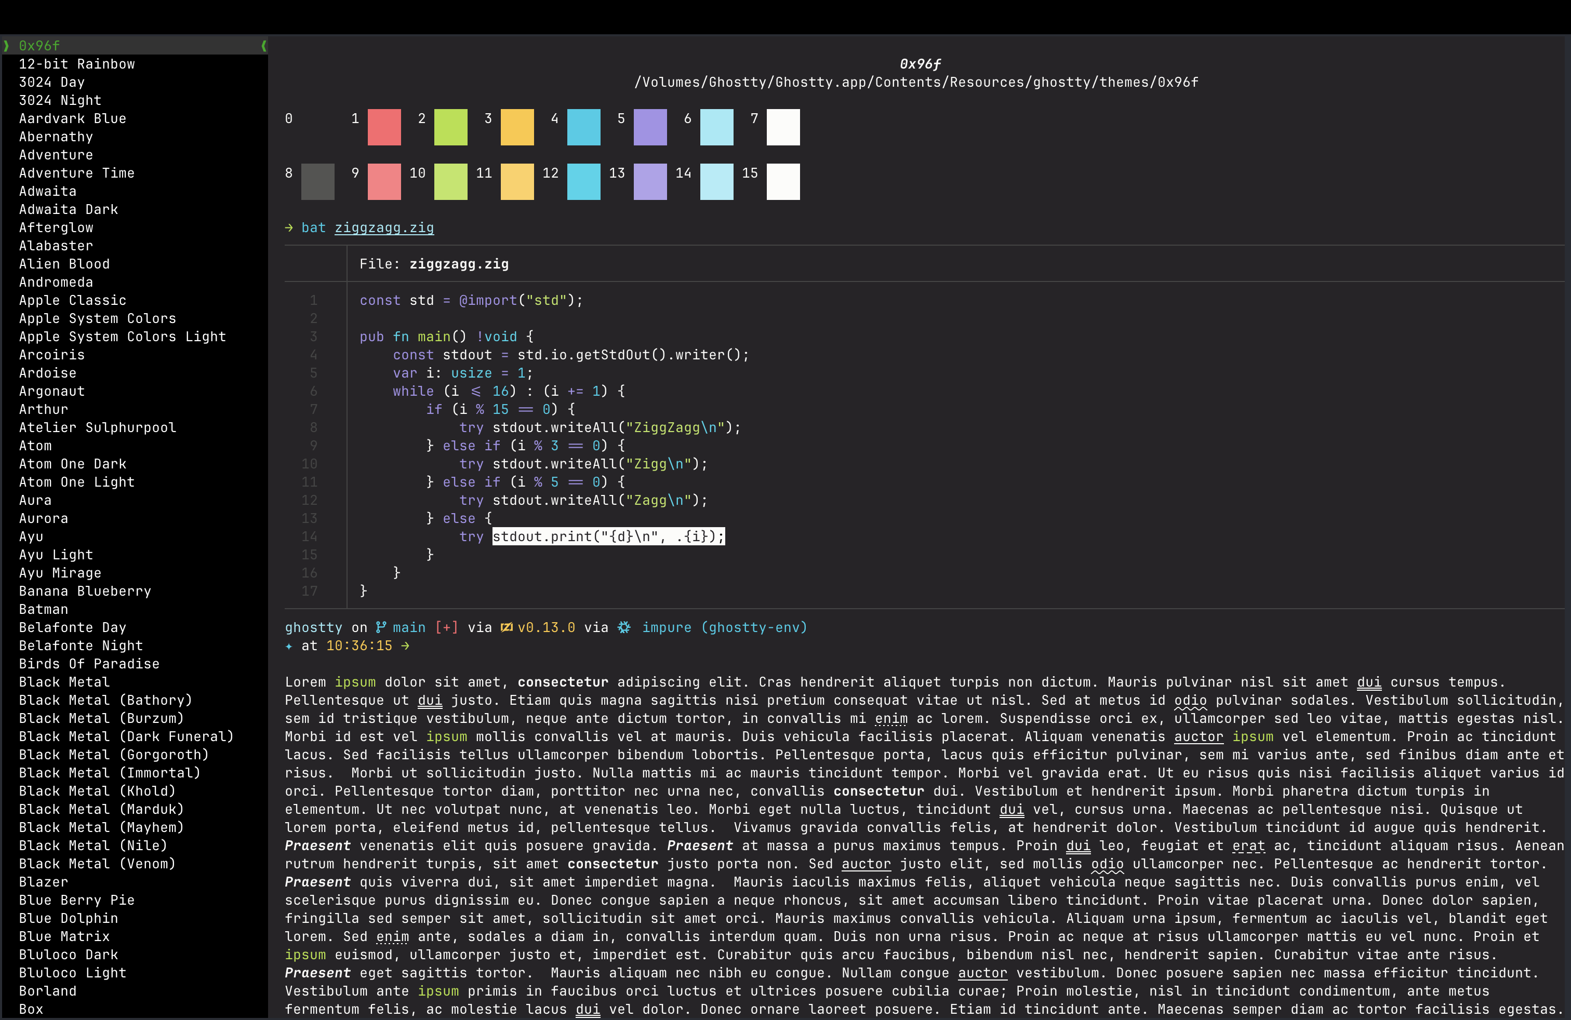Viewport: 1571px width, 1020px height.
Task: Click the purple palette color 5 swatch
Action: (x=650, y=127)
